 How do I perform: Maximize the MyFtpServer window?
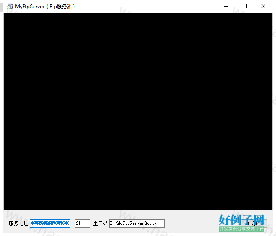pos(245,7)
